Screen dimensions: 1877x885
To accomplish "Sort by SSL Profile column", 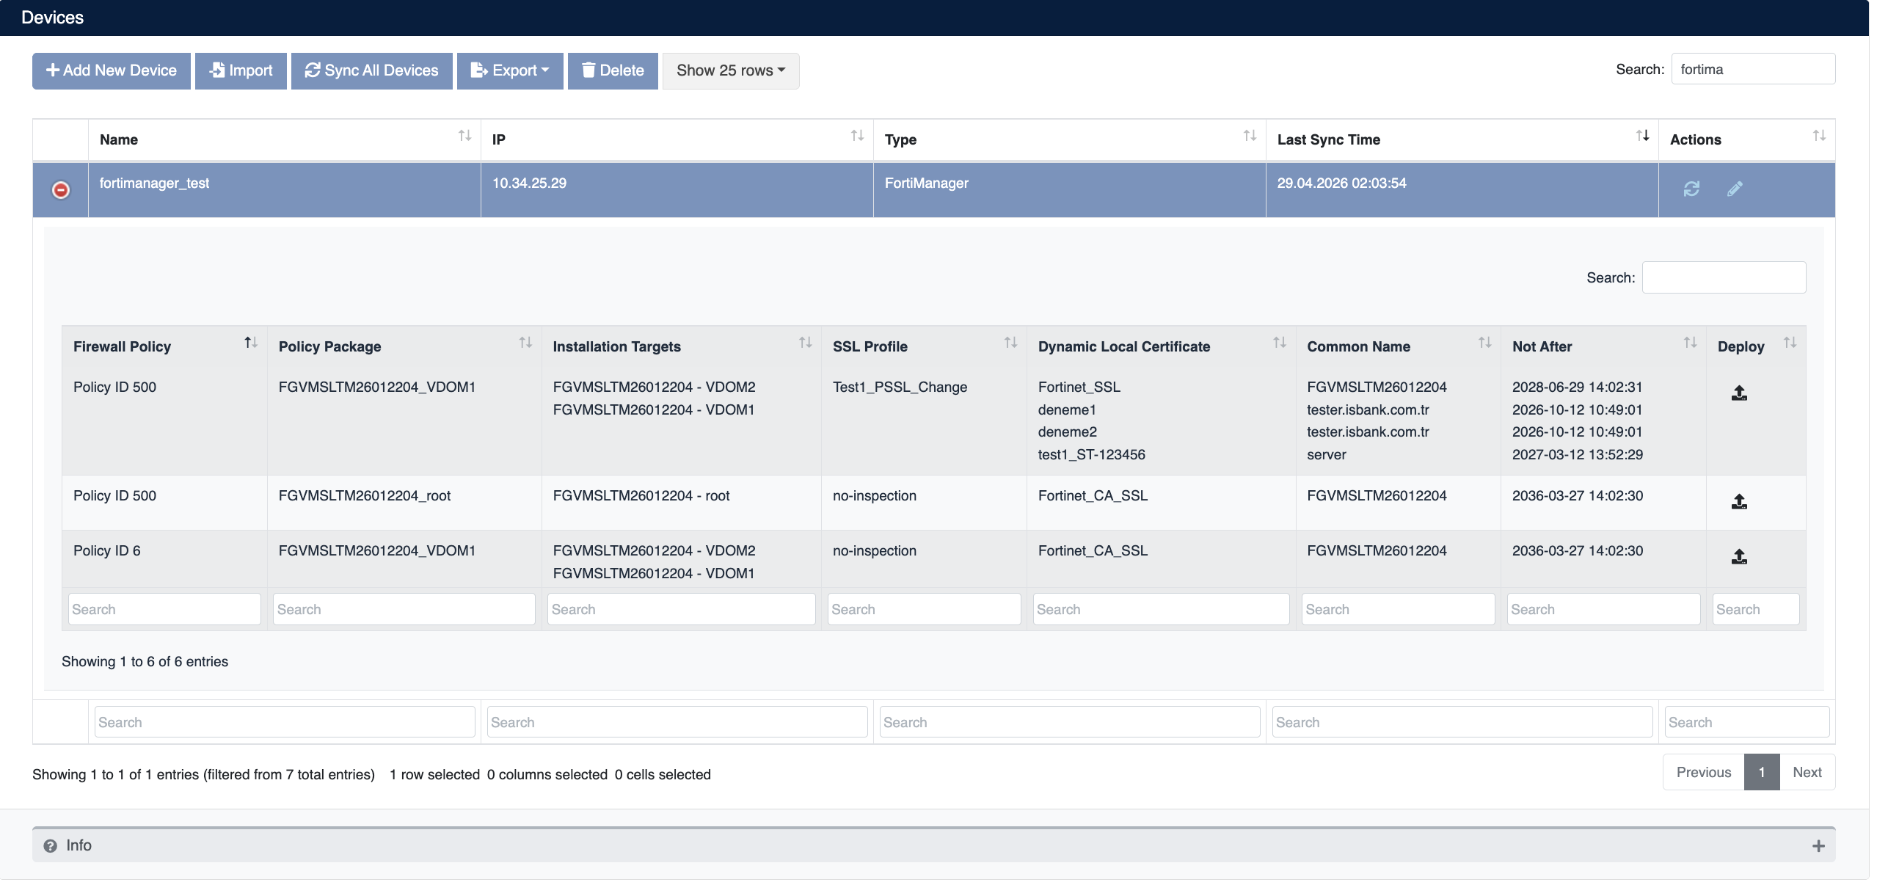I will point(1010,343).
